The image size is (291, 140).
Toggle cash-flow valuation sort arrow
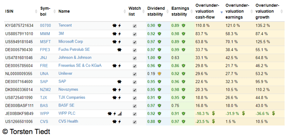(x=221, y=13)
